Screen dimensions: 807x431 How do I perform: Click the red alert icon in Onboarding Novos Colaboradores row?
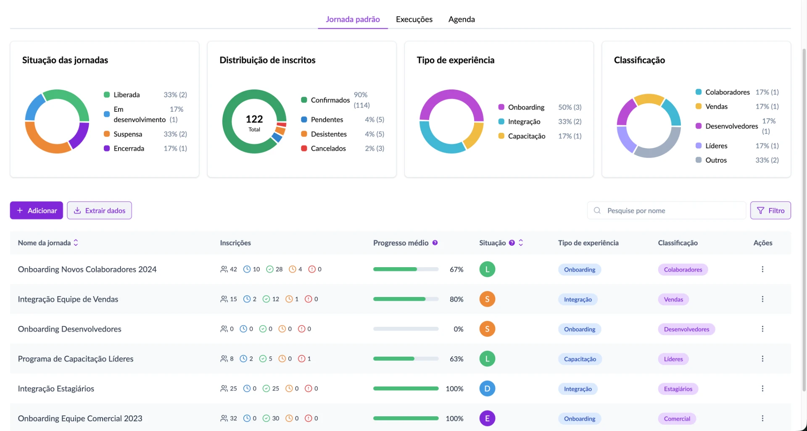pos(312,269)
